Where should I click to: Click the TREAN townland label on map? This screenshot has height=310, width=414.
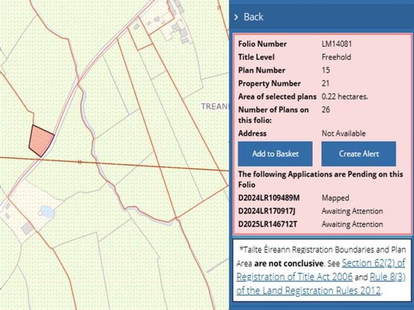[214, 106]
